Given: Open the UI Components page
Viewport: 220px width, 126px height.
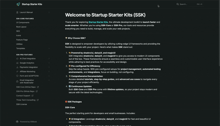Looking at the screenshot, I should (23, 23).
